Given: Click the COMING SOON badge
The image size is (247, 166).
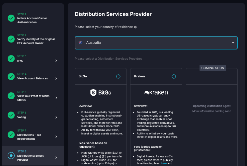Looking at the screenshot, I should pyautogui.click(x=213, y=68).
